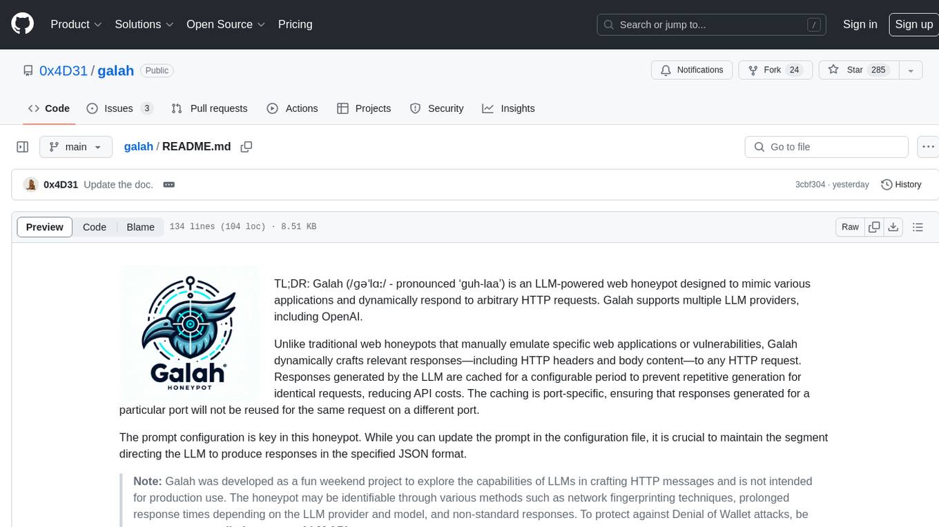Open the galah repository link
This screenshot has height=527, width=939.
click(115, 70)
